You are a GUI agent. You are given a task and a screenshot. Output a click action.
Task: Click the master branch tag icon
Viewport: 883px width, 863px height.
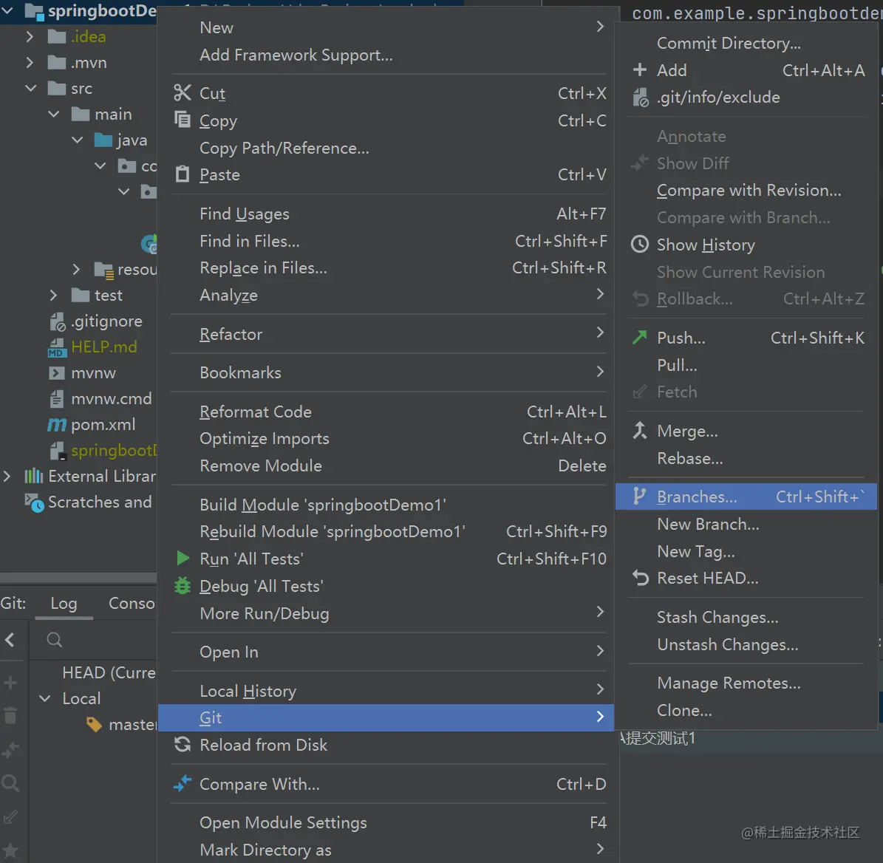click(x=94, y=725)
